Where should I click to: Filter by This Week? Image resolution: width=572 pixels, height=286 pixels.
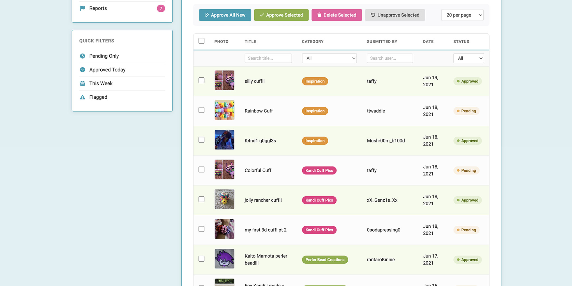[x=122, y=83]
